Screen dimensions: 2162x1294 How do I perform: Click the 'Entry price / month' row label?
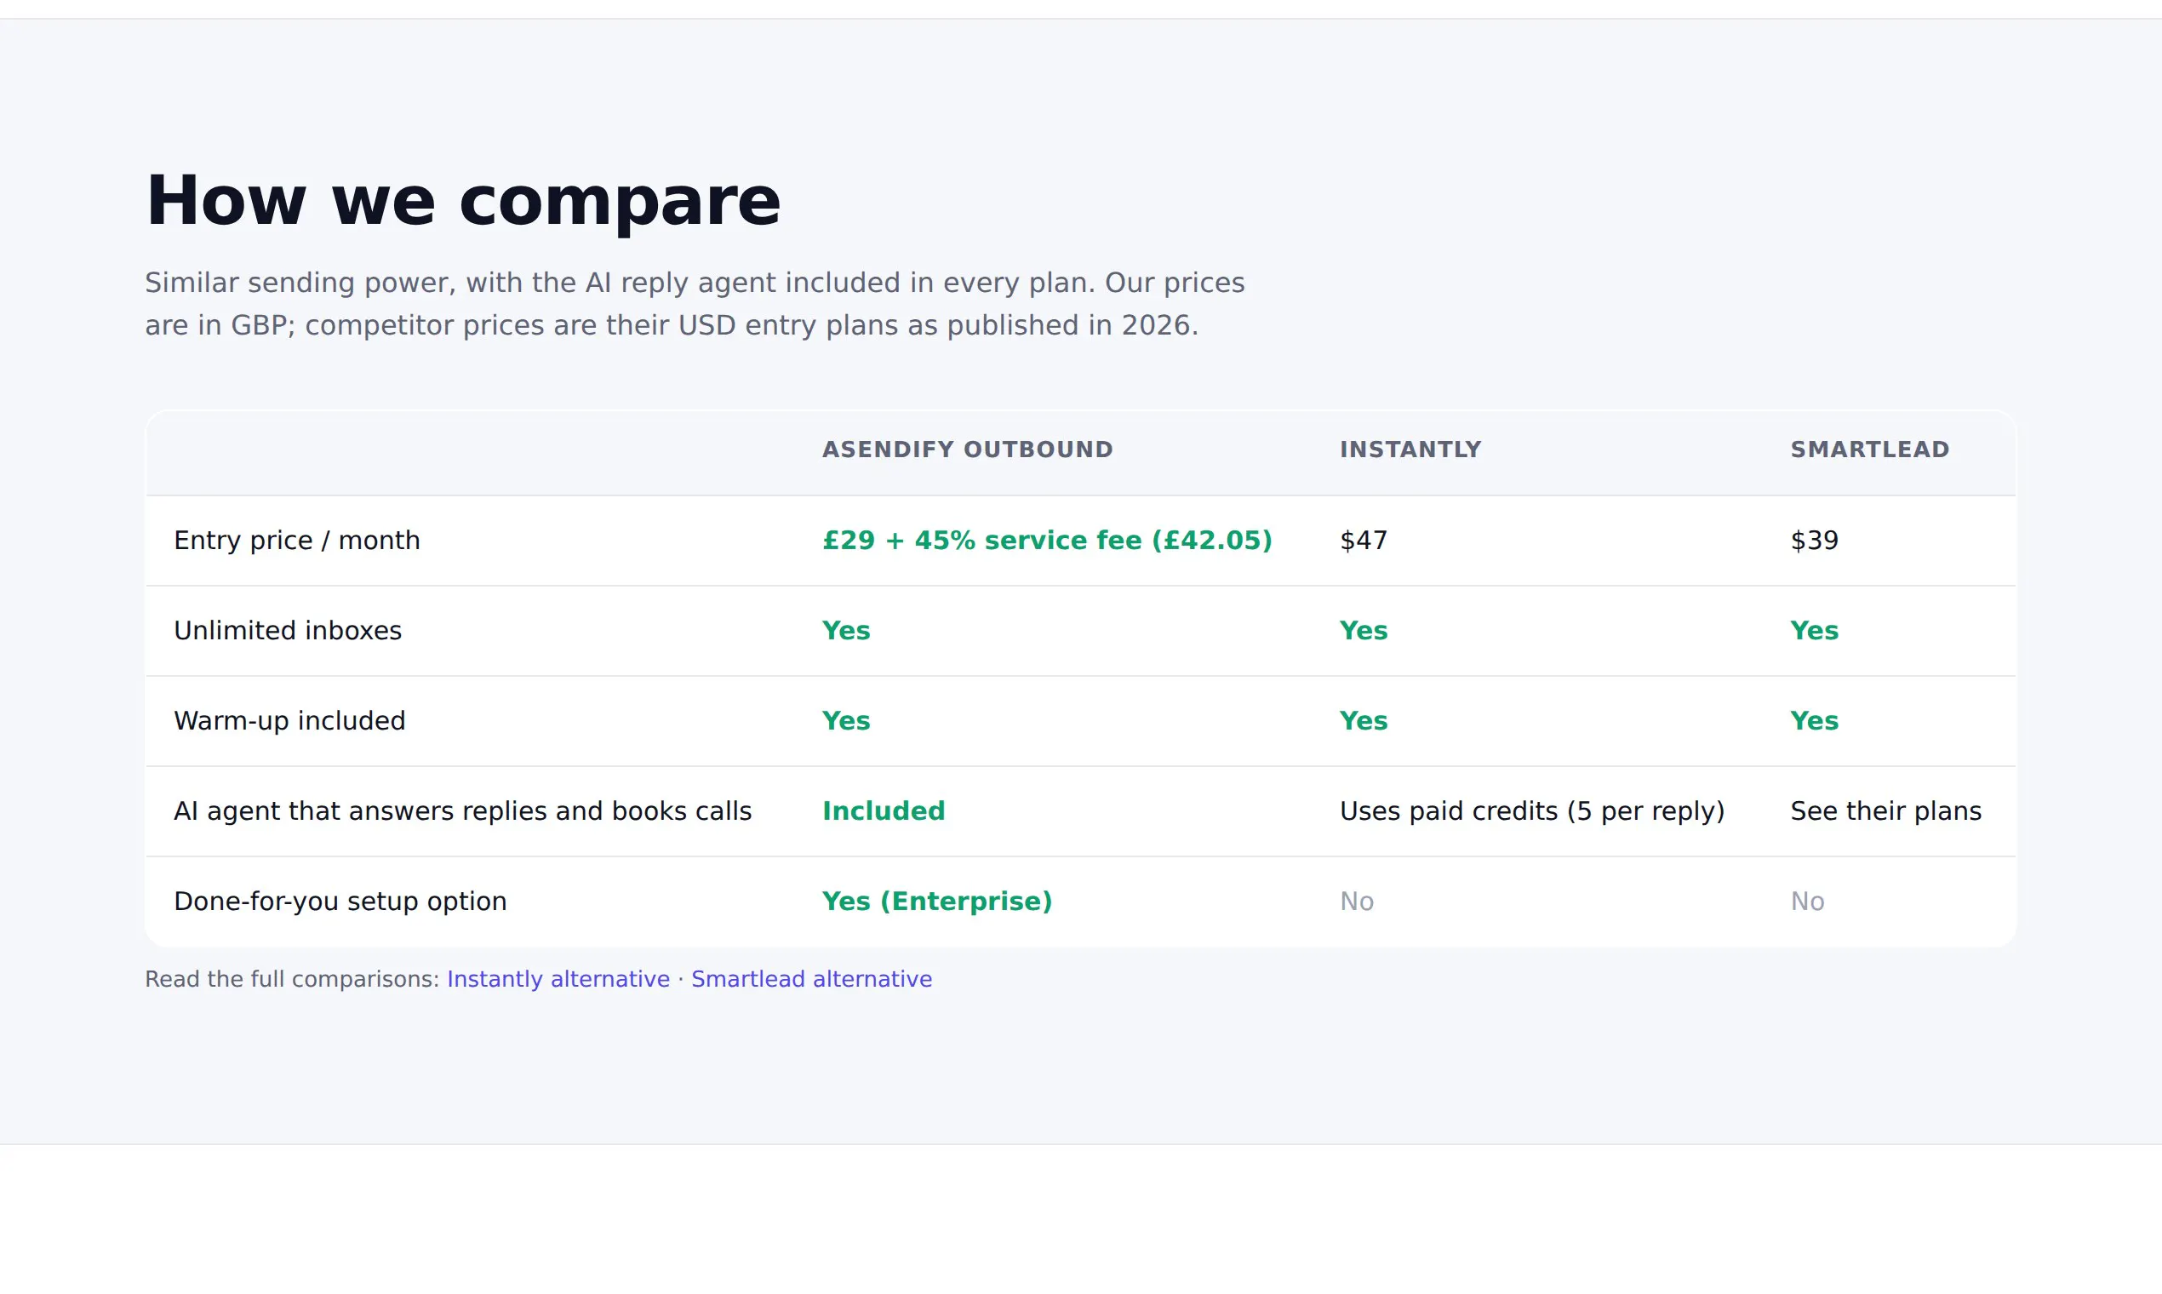tap(296, 541)
